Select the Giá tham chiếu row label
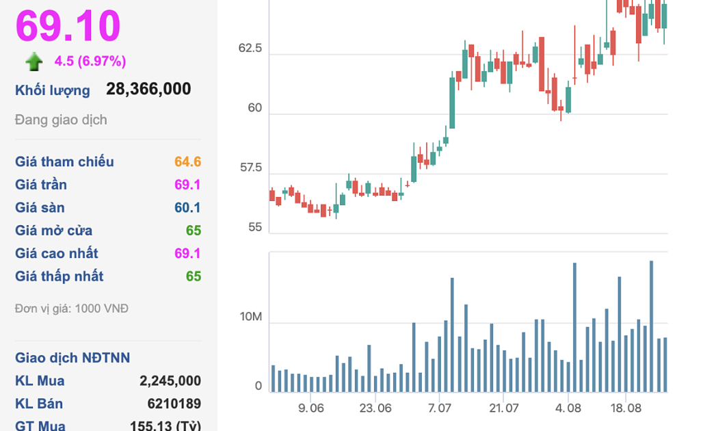718x431 pixels. coord(64,162)
